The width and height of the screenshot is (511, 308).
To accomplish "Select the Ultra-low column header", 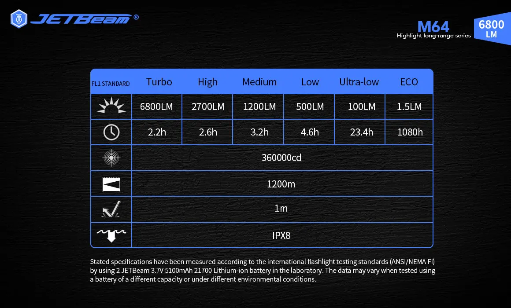I will (359, 82).
